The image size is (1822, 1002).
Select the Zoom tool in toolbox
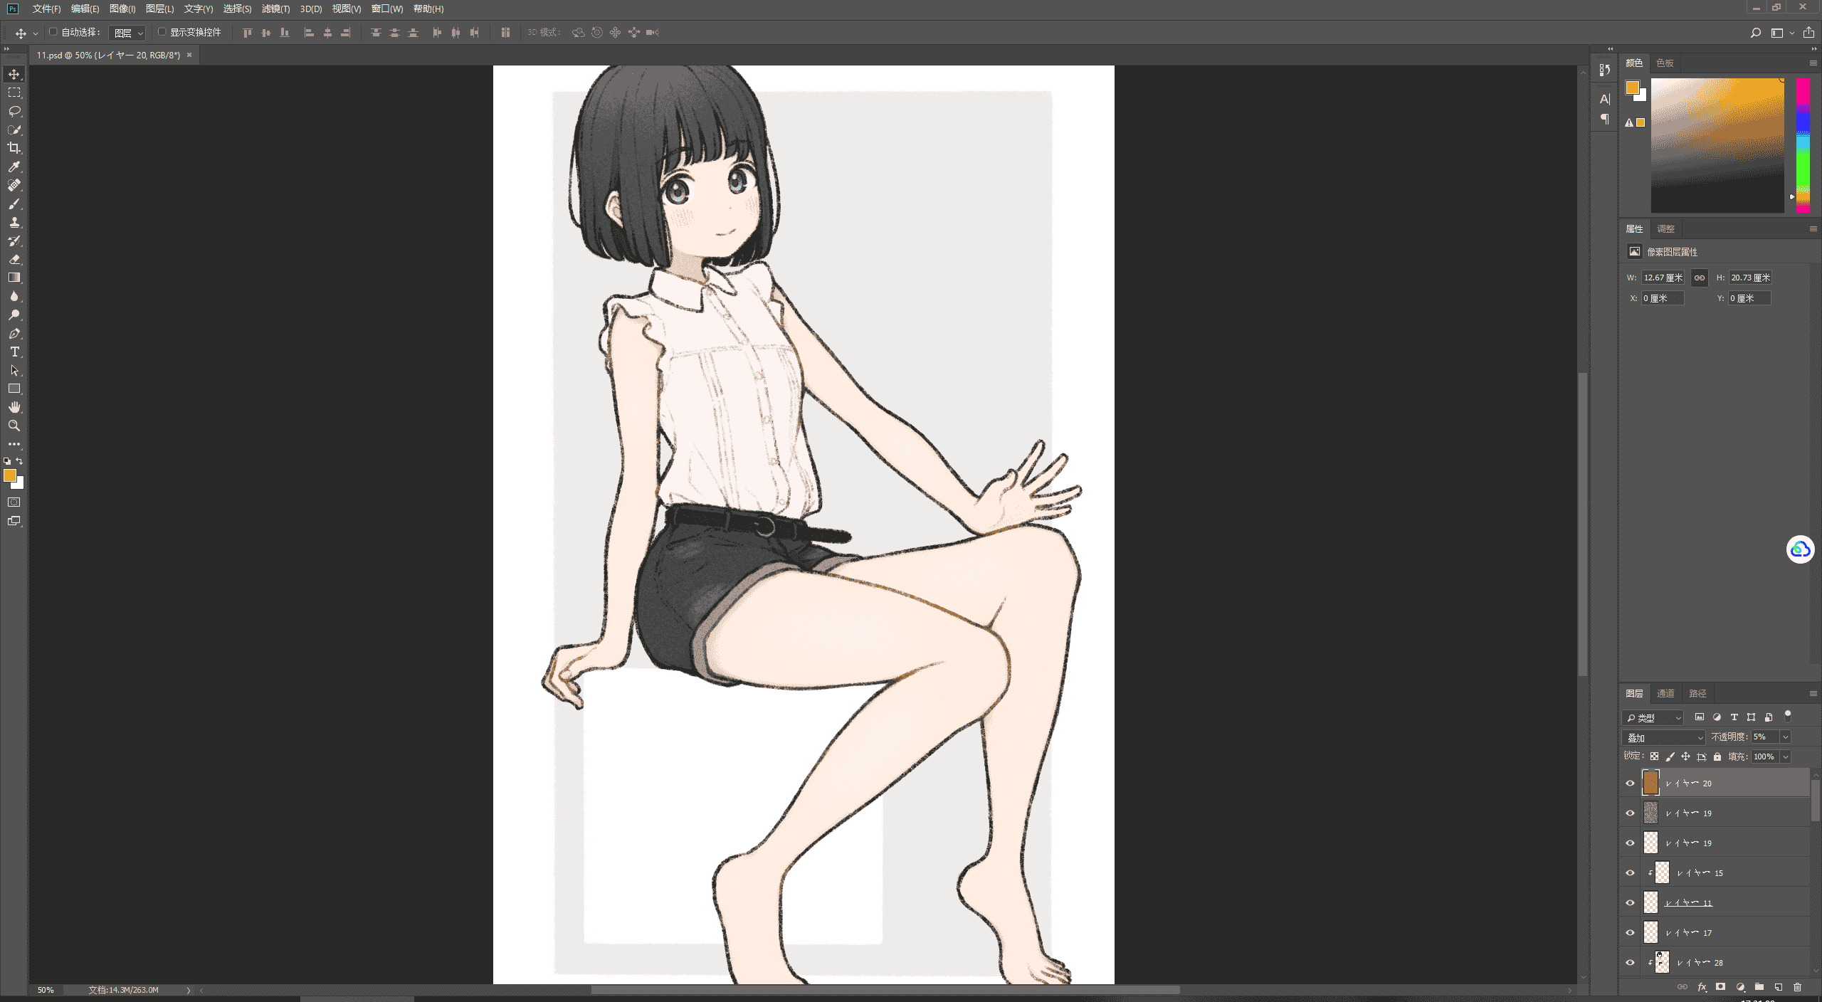pos(14,426)
